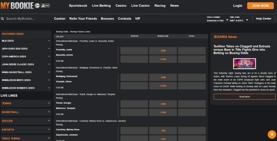Expand the Soccer live lines
Screen dimensions: 277x141
pyautogui.click(x=26, y=121)
